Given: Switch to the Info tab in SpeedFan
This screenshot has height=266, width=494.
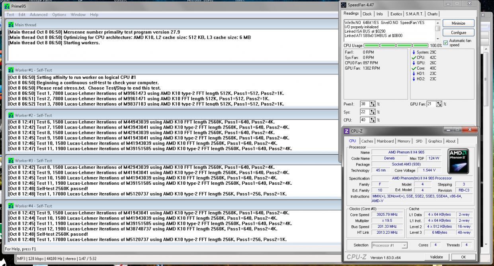Looking at the screenshot, I should click(380, 14).
